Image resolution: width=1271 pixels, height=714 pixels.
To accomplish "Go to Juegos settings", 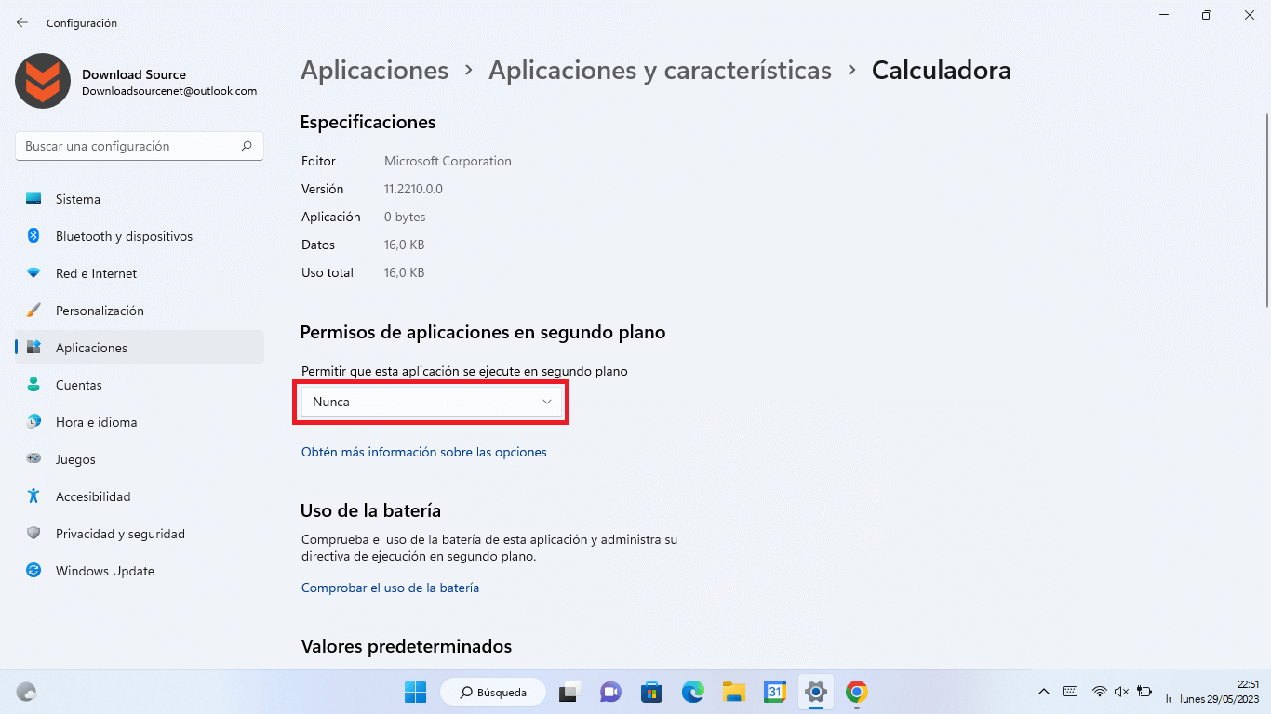I will (x=140, y=459).
